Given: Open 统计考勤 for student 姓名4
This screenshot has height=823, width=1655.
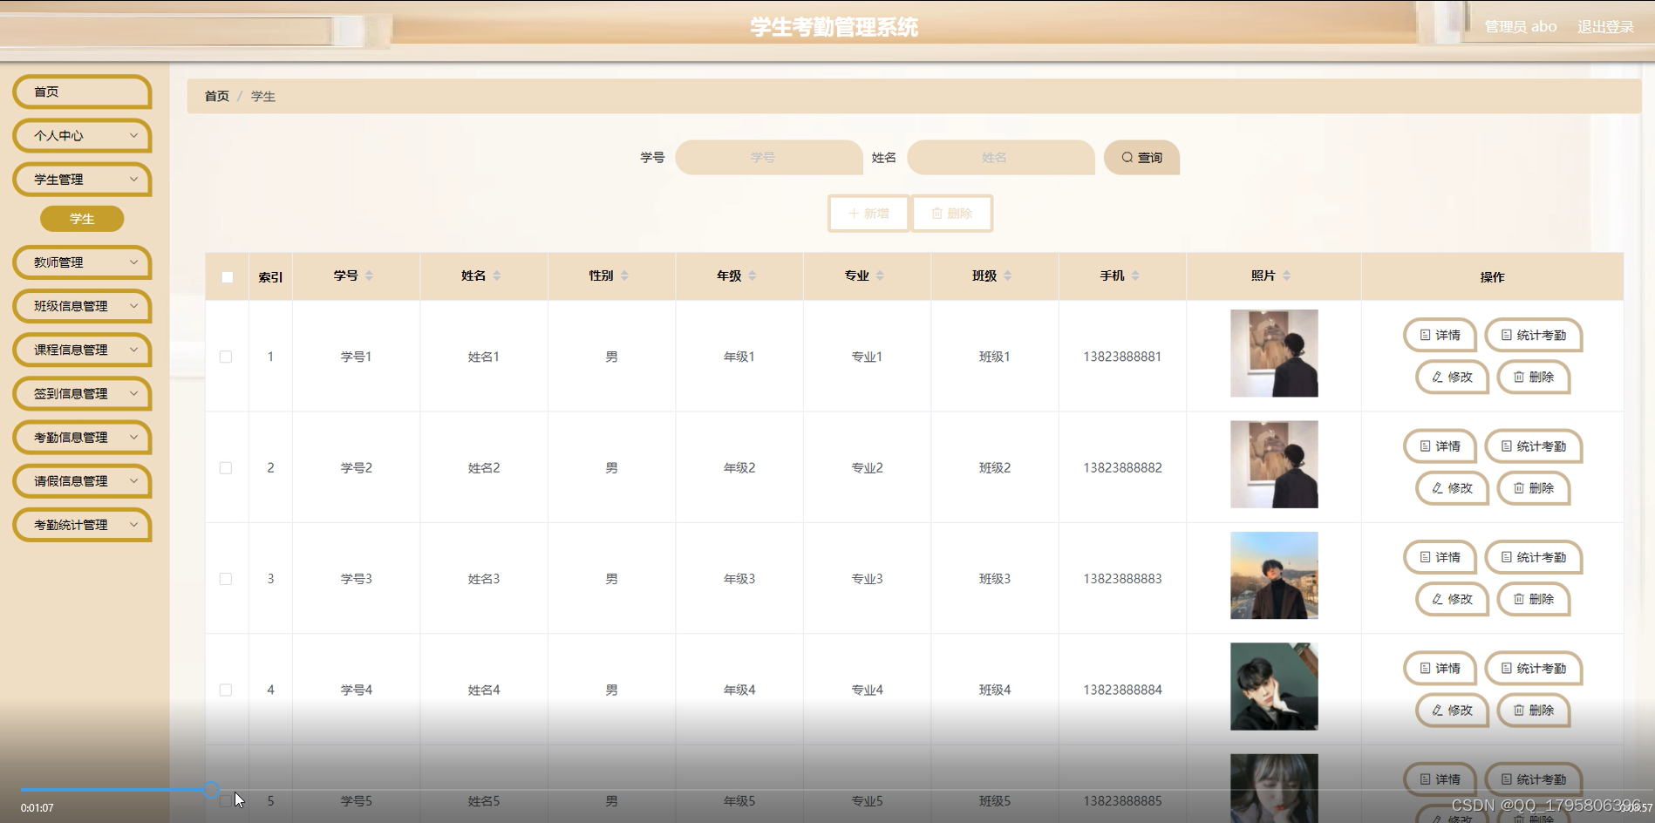Looking at the screenshot, I should 1533,668.
